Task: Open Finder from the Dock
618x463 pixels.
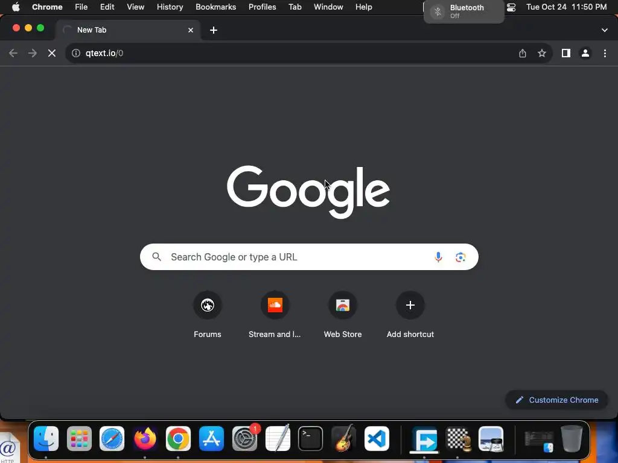Action: click(46, 439)
